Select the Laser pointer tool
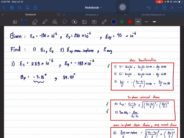This screenshot has width=184, height=138. [x=104, y=22]
